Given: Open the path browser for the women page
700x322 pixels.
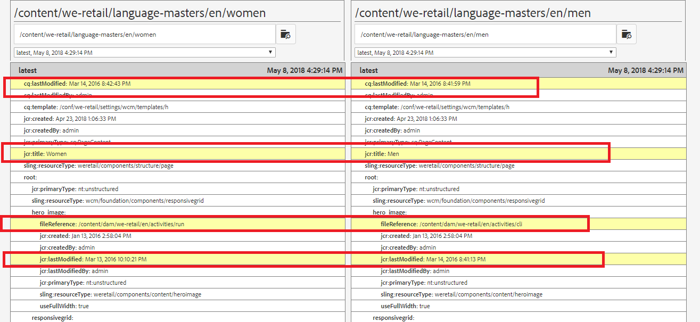Looking at the screenshot, I should [286, 34].
